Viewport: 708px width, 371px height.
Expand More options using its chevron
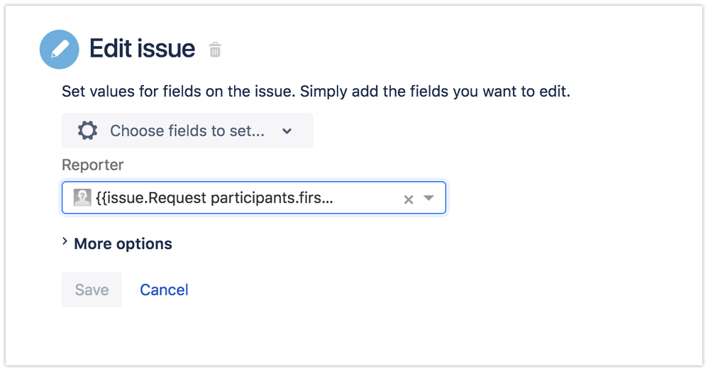(x=65, y=242)
